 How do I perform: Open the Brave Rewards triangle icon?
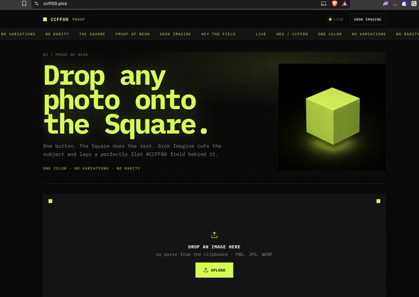point(344,4)
